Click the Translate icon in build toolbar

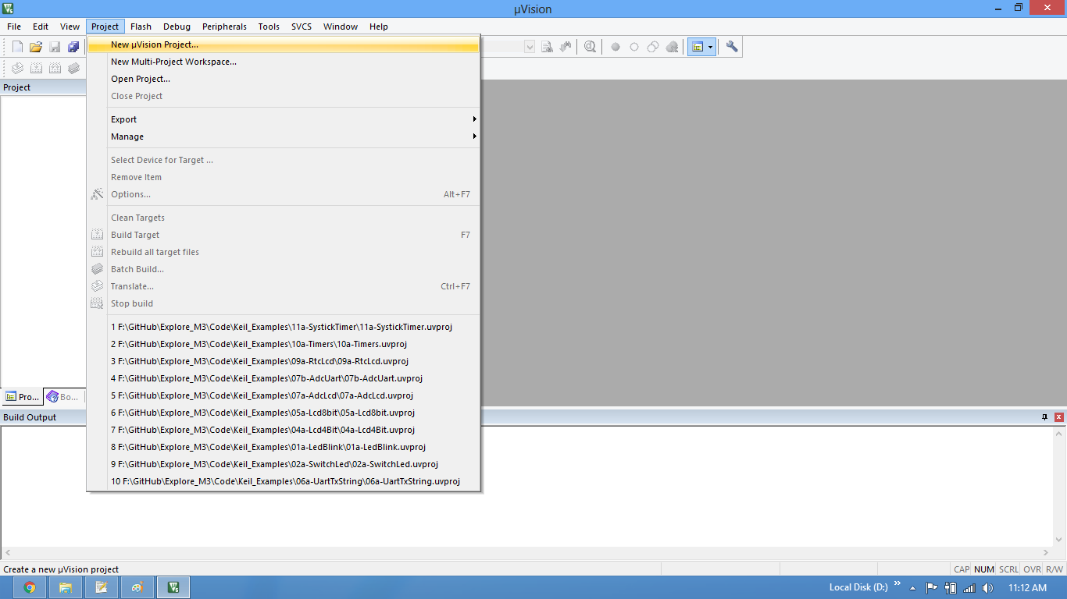pos(17,68)
